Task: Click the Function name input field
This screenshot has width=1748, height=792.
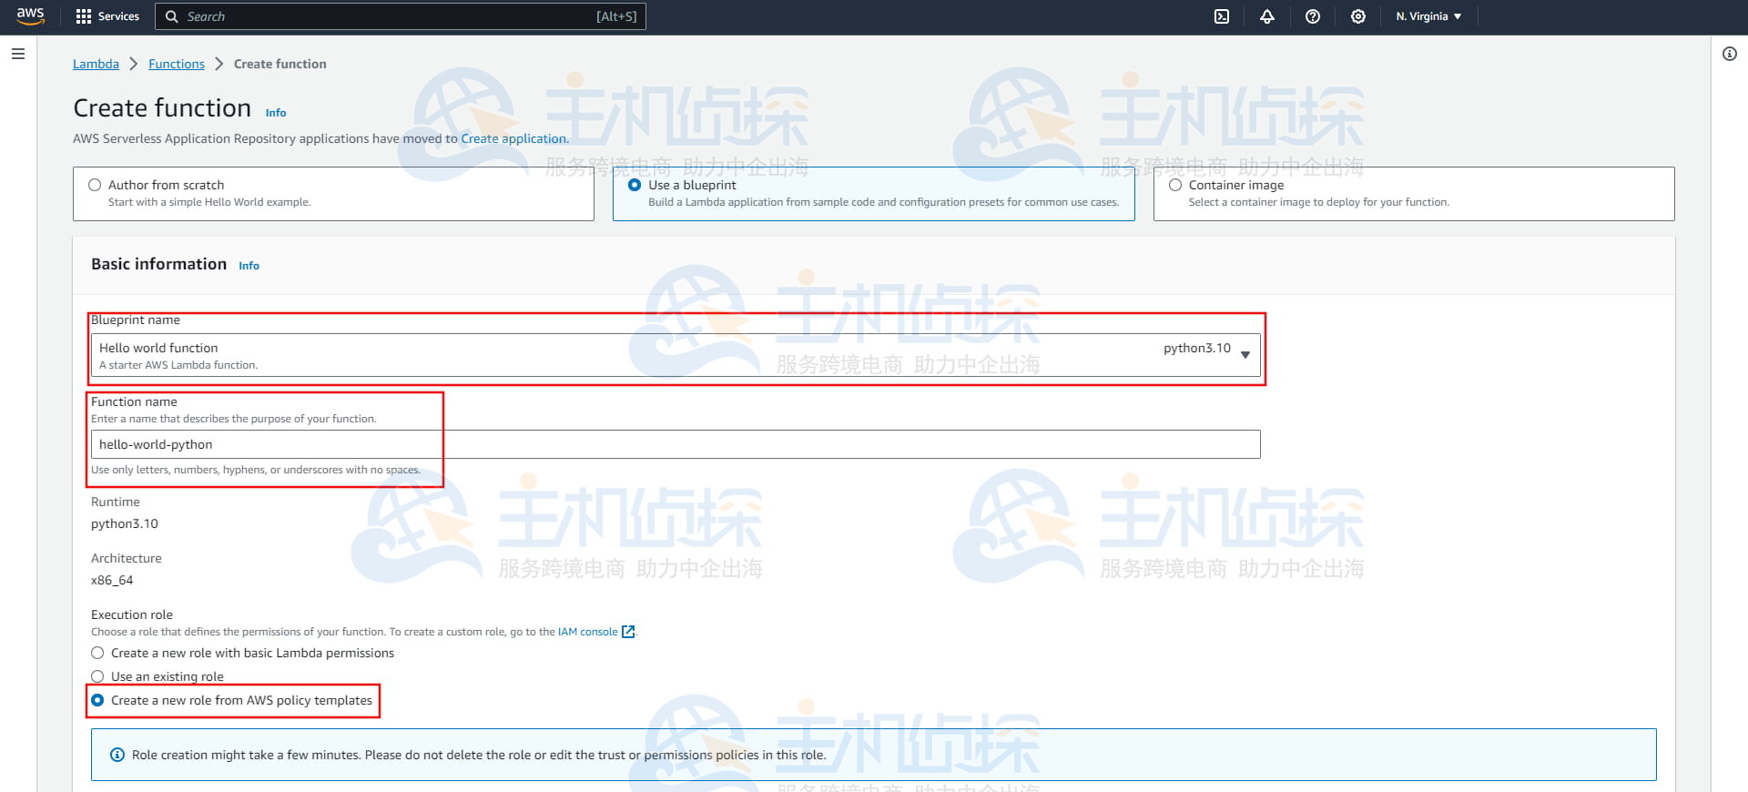Action: 676,444
